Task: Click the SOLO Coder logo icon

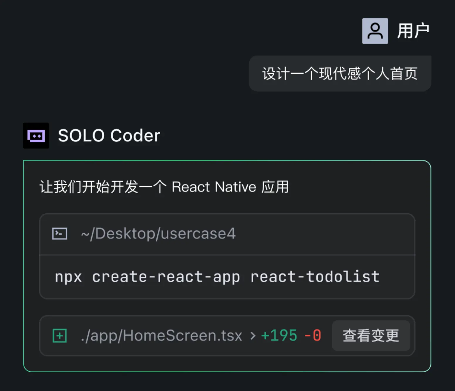Action: click(36, 136)
